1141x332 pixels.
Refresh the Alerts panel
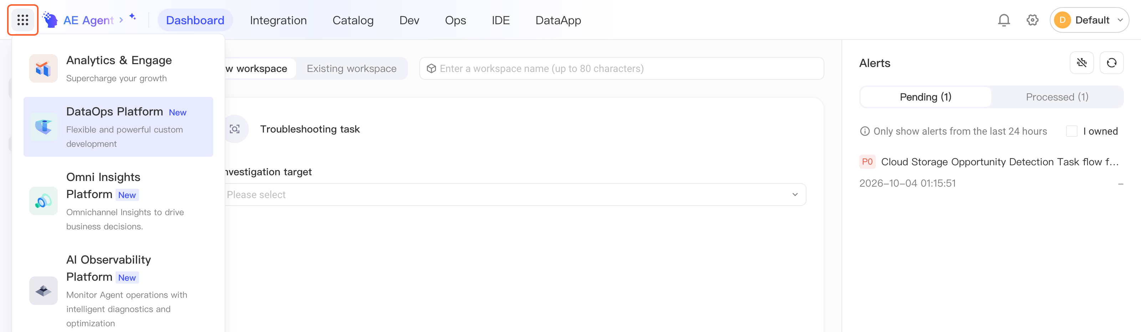point(1111,63)
